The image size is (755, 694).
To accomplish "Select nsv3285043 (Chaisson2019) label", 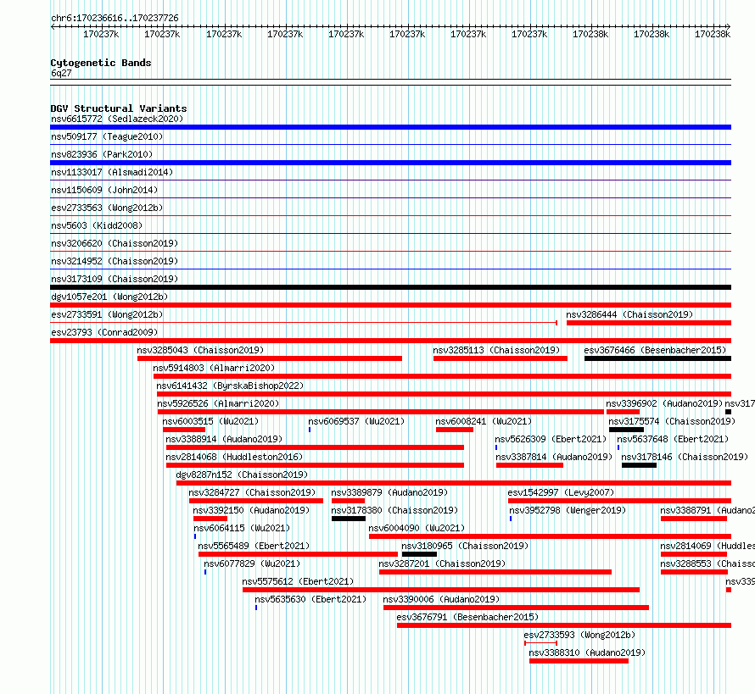I will 200,350.
